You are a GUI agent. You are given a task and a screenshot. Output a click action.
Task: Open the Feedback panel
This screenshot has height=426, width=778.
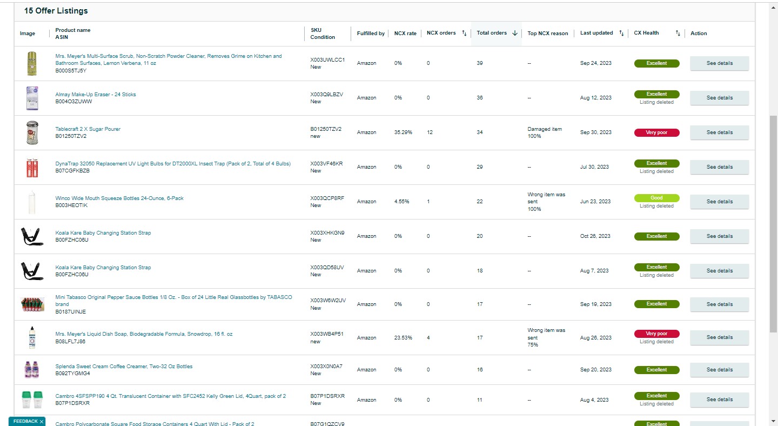coord(25,421)
